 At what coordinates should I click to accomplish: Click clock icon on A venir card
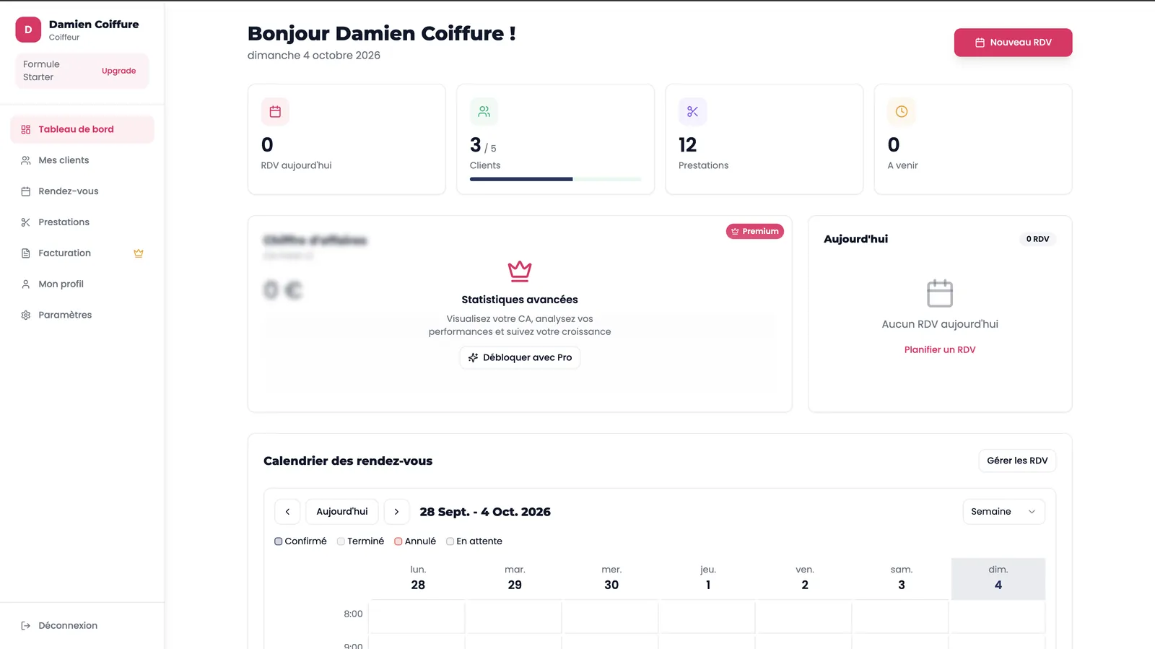902,112
